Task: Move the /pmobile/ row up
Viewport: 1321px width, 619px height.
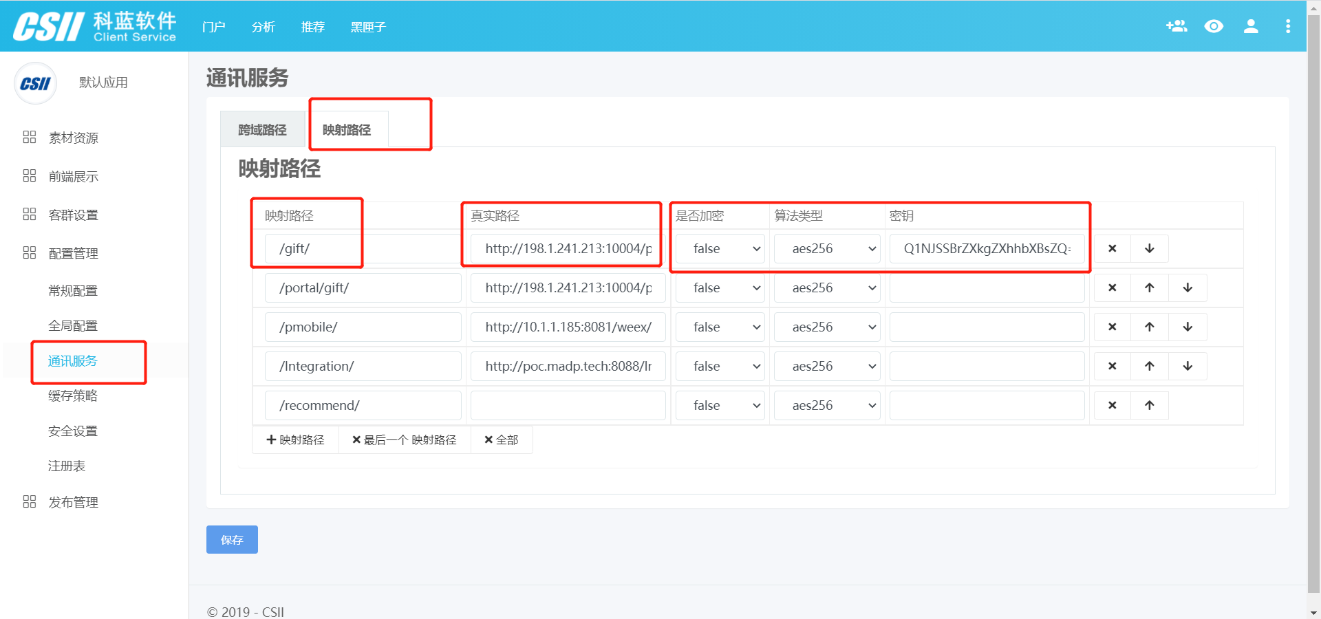Action: point(1150,327)
